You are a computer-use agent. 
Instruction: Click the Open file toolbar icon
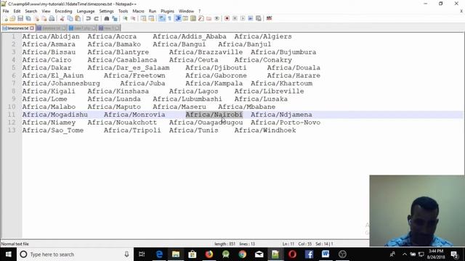tap(12, 19)
